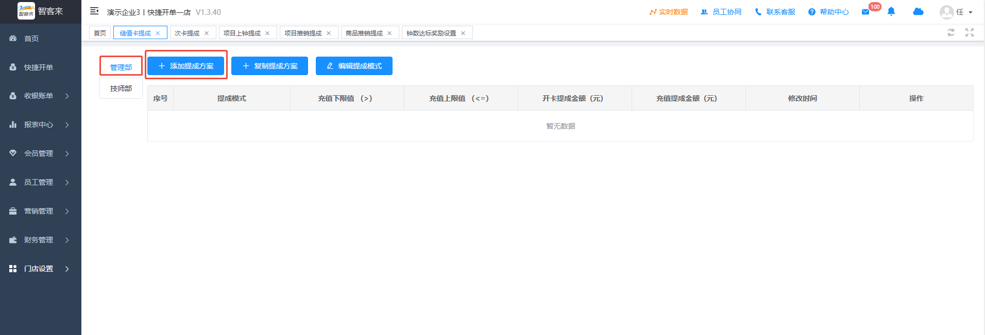This screenshot has height=335, width=985.
Task: Click the 开卡提成金额 column header
Action: click(575, 98)
